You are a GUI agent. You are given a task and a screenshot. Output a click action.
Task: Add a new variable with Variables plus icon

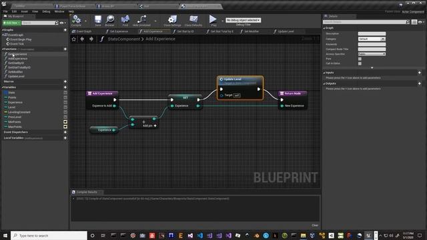tap(65, 87)
